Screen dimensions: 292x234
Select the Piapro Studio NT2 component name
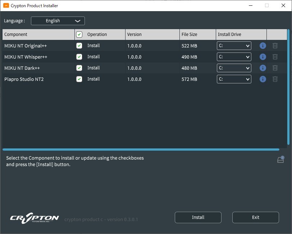24,79
